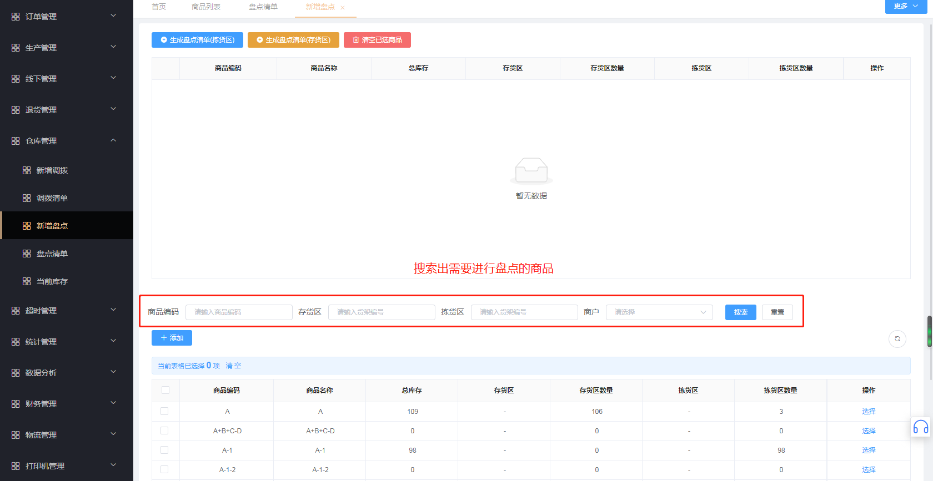The width and height of the screenshot is (933, 481).
Task: Switch to the 商品列表 tab
Action: (x=206, y=7)
